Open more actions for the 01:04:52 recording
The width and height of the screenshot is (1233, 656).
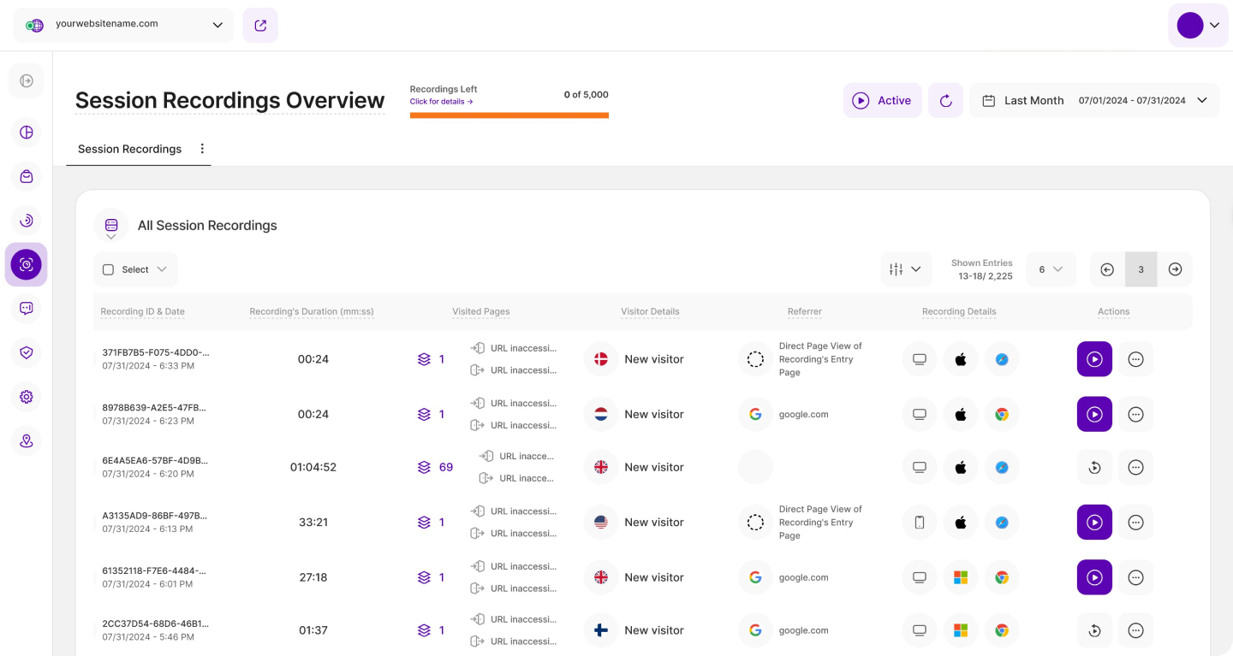click(1135, 467)
